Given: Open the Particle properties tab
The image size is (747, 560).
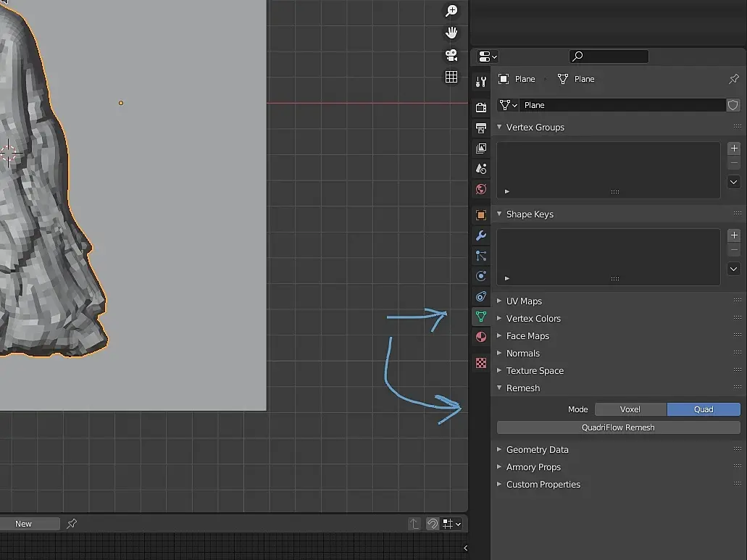Looking at the screenshot, I should click(481, 256).
